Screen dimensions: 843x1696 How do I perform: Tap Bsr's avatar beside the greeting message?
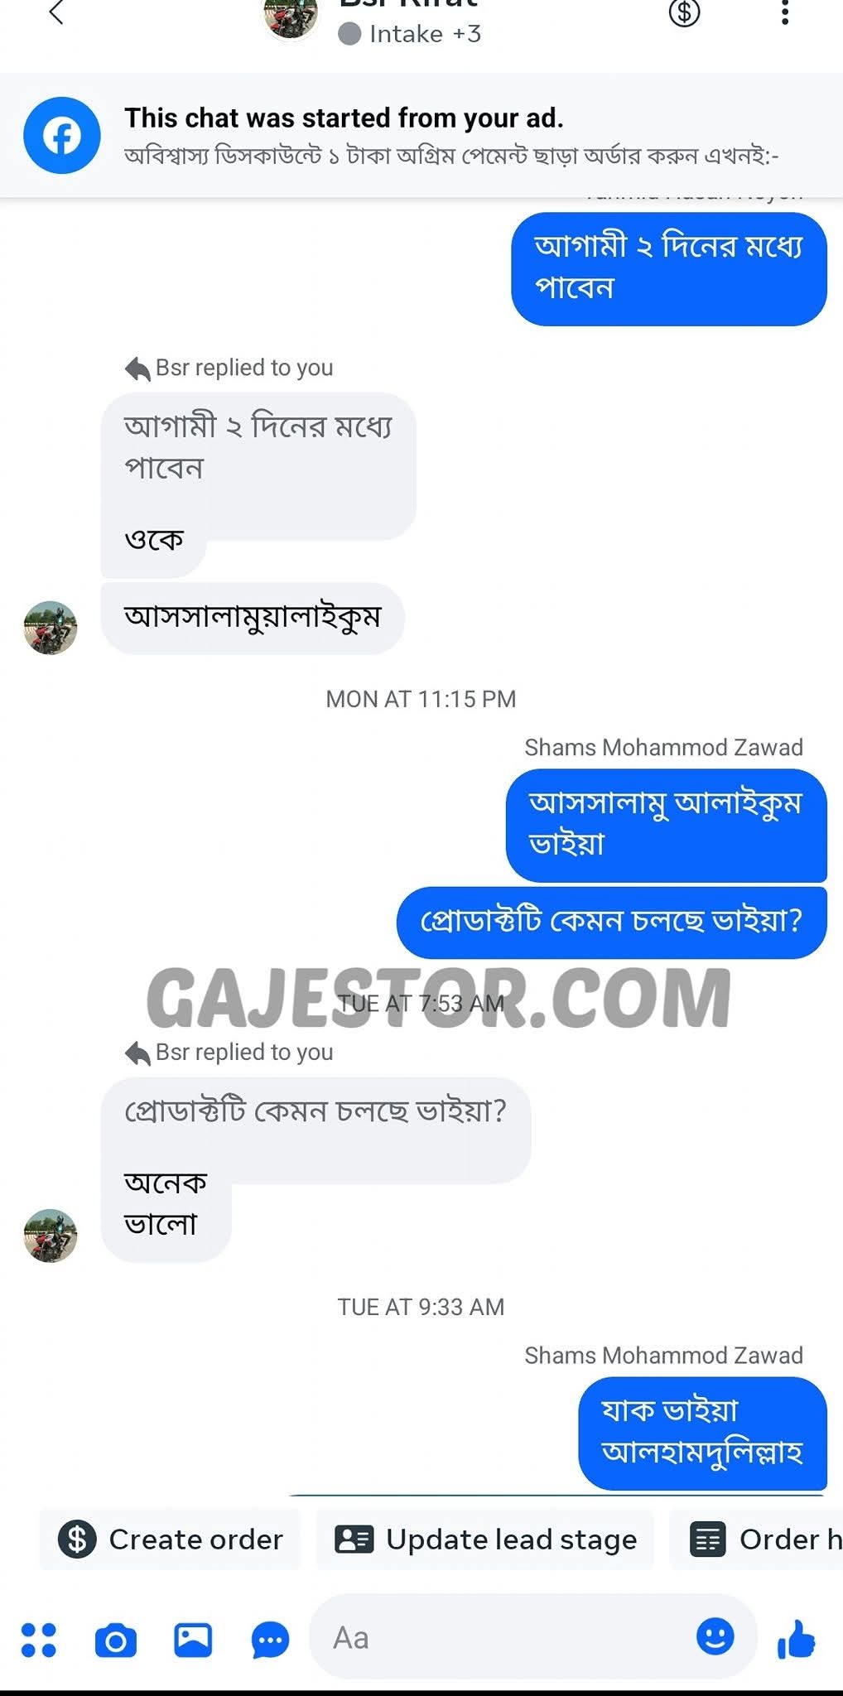pos(51,628)
